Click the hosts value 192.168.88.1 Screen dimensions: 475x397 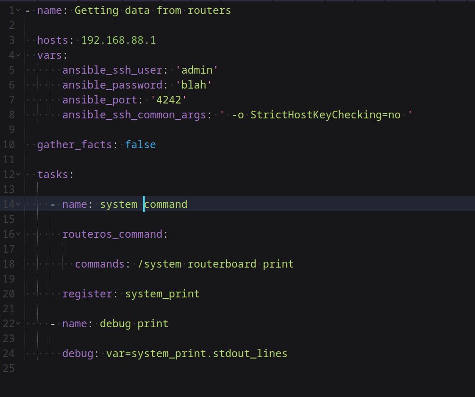pos(119,40)
